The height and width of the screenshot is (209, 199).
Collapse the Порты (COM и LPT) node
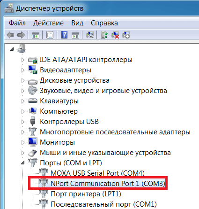click(23, 163)
